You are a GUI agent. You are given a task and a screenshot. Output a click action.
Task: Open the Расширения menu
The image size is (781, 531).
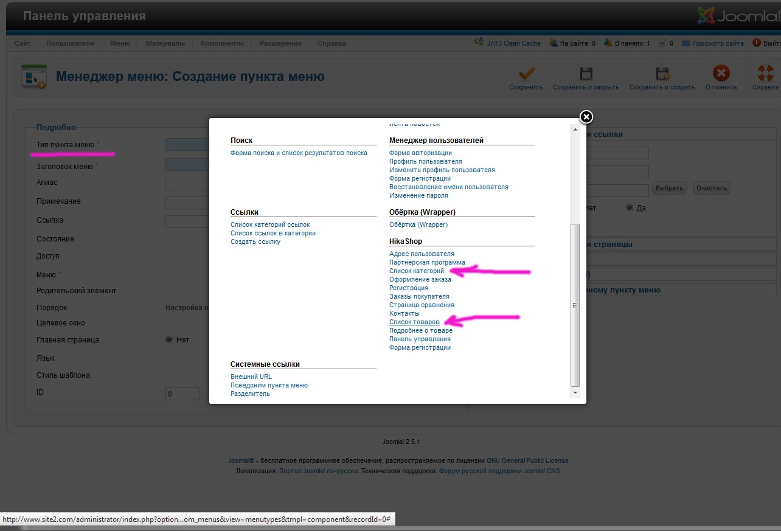280,43
